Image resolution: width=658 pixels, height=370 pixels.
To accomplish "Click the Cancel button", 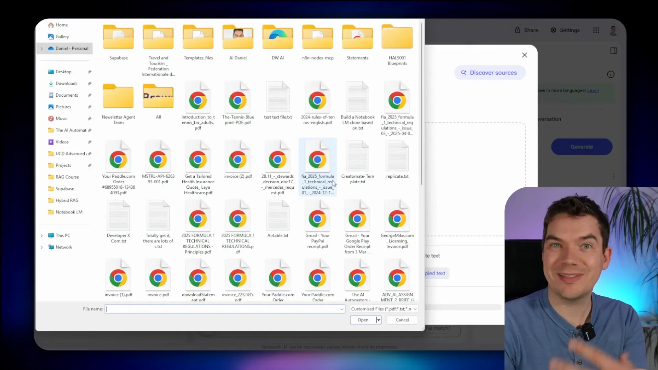I will click(x=402, y=320).
